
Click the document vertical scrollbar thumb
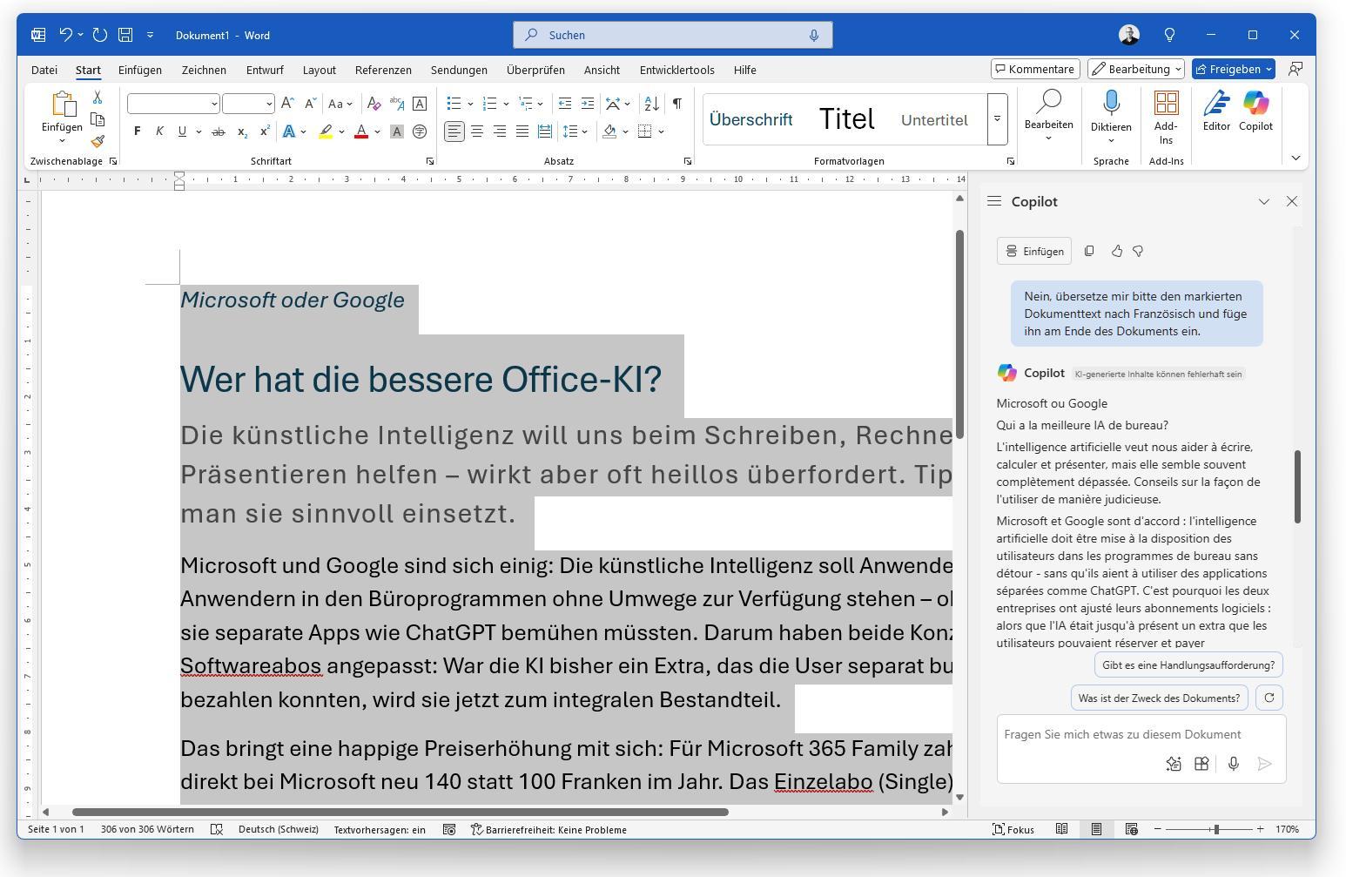959,334
